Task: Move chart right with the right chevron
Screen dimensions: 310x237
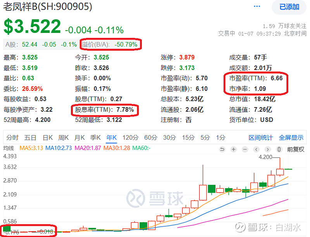Action: (268, 149)
